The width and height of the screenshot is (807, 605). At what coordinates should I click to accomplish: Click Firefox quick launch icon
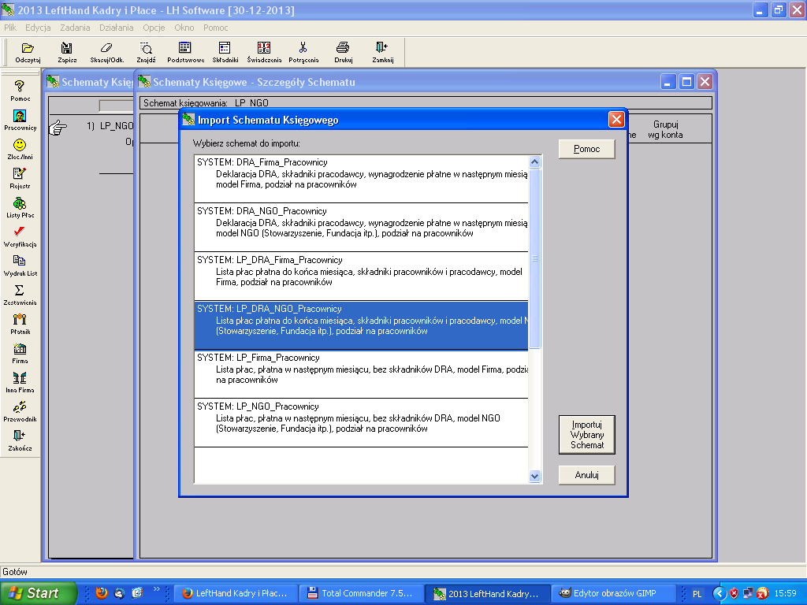pos(102,593)
